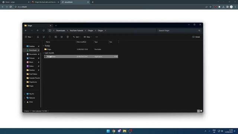Click the Share icon in Explorer toolbar
The height and width of the screenshot is (134, 238).
(62, 37)
